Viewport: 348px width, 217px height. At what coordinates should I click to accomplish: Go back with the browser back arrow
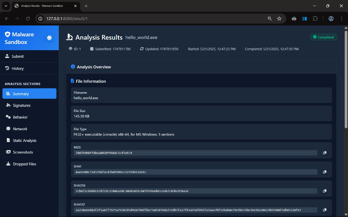7,18
